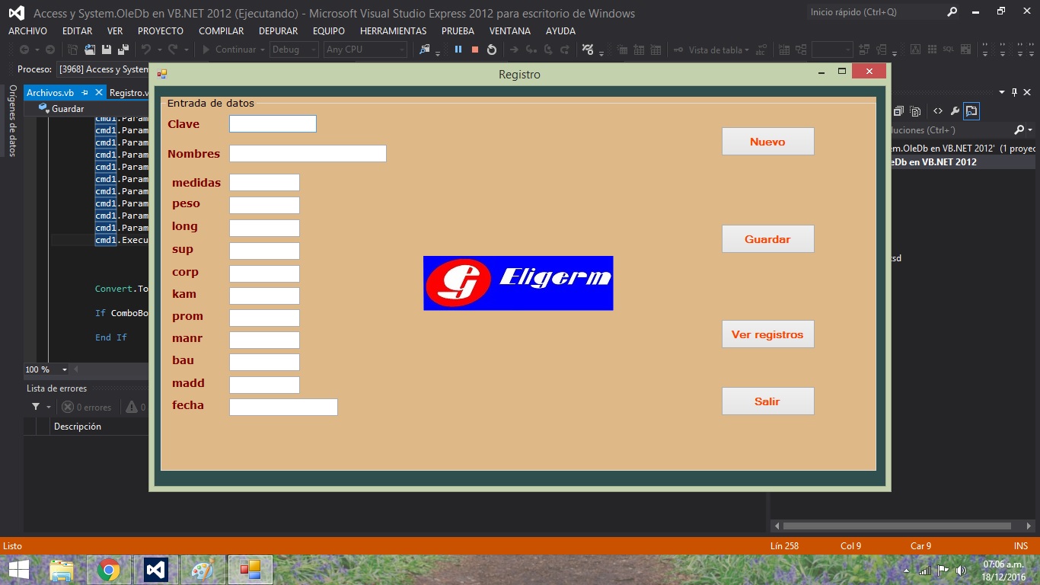Click into the Clave text field
This screenshot has height=585, width=1040.
tap(273, 124)
